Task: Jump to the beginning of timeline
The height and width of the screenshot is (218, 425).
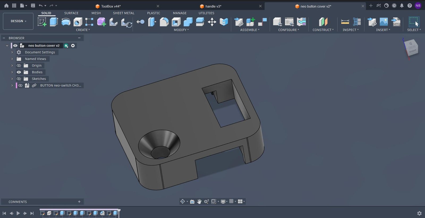Action: click(x=4, y=213)
